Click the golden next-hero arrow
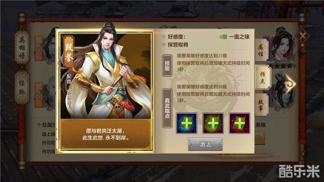This screenshot has height=182, width=324. point(290,84)
